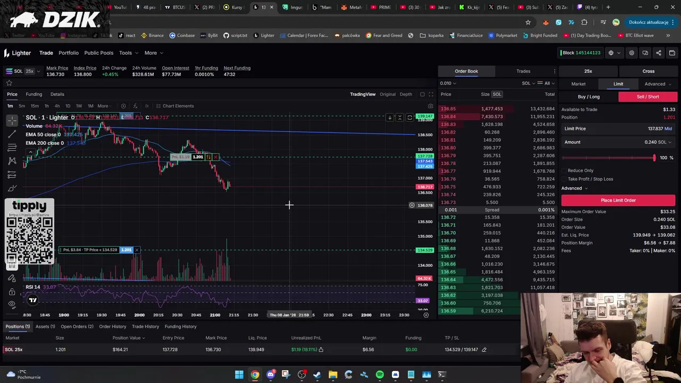The height and width of the screenshot is (383, 681).
Task: Open the forecasting and measurement tool
Action: (12, 174)
